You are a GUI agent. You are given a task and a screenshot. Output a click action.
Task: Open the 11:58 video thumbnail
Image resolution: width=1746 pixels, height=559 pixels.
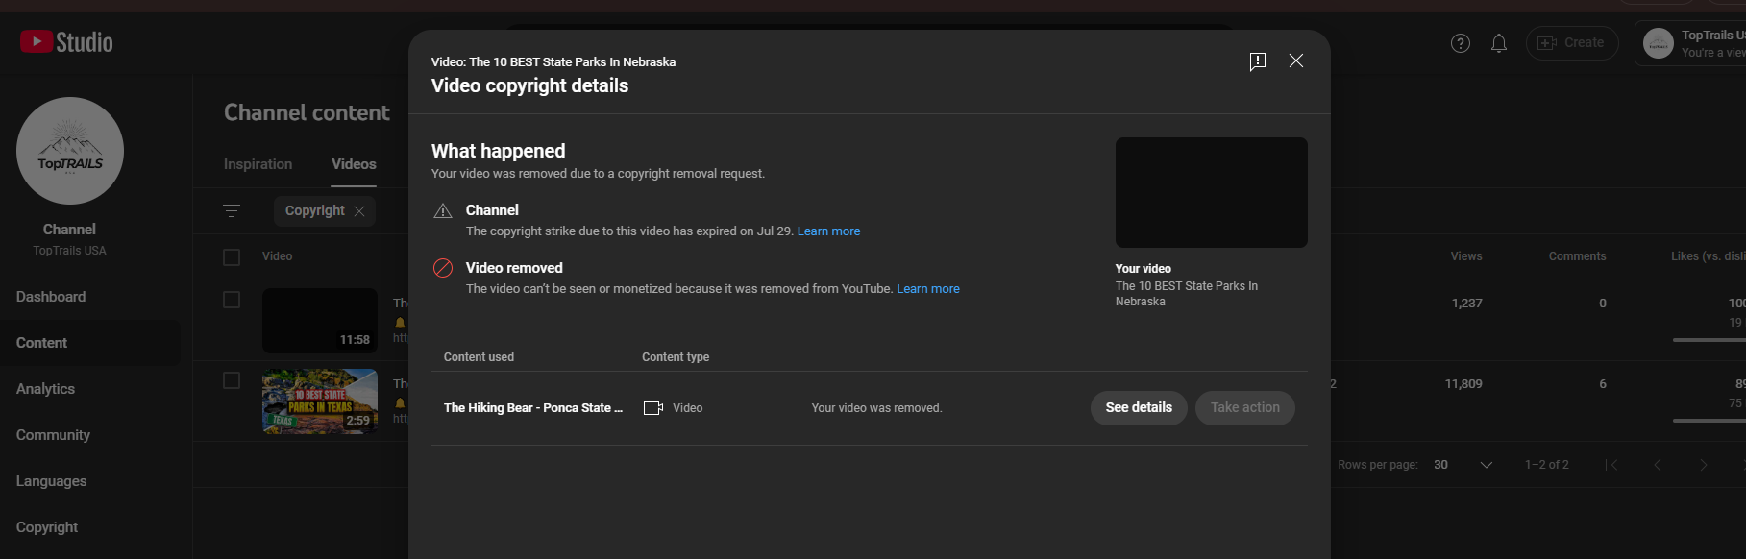pos(320,321)
